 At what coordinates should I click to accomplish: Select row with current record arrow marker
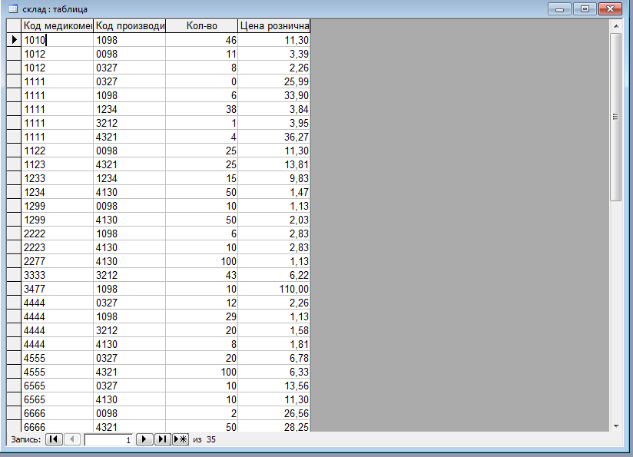[14, 40]
